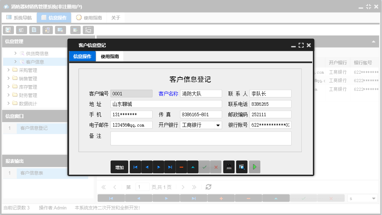Click the new document toolbar icon
The image size is (382, 215).
[x=34, y=30]
